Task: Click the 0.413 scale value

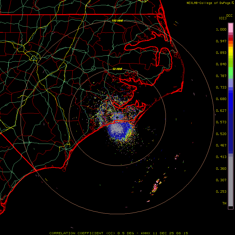Action: (221, 157)
